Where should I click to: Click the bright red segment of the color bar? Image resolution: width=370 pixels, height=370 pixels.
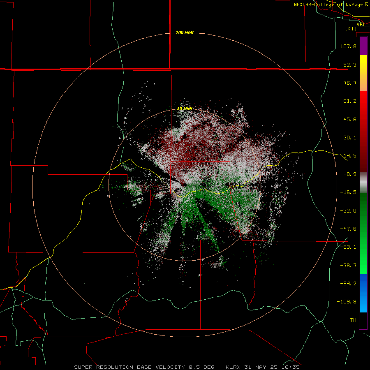click(x=363, y=132)
